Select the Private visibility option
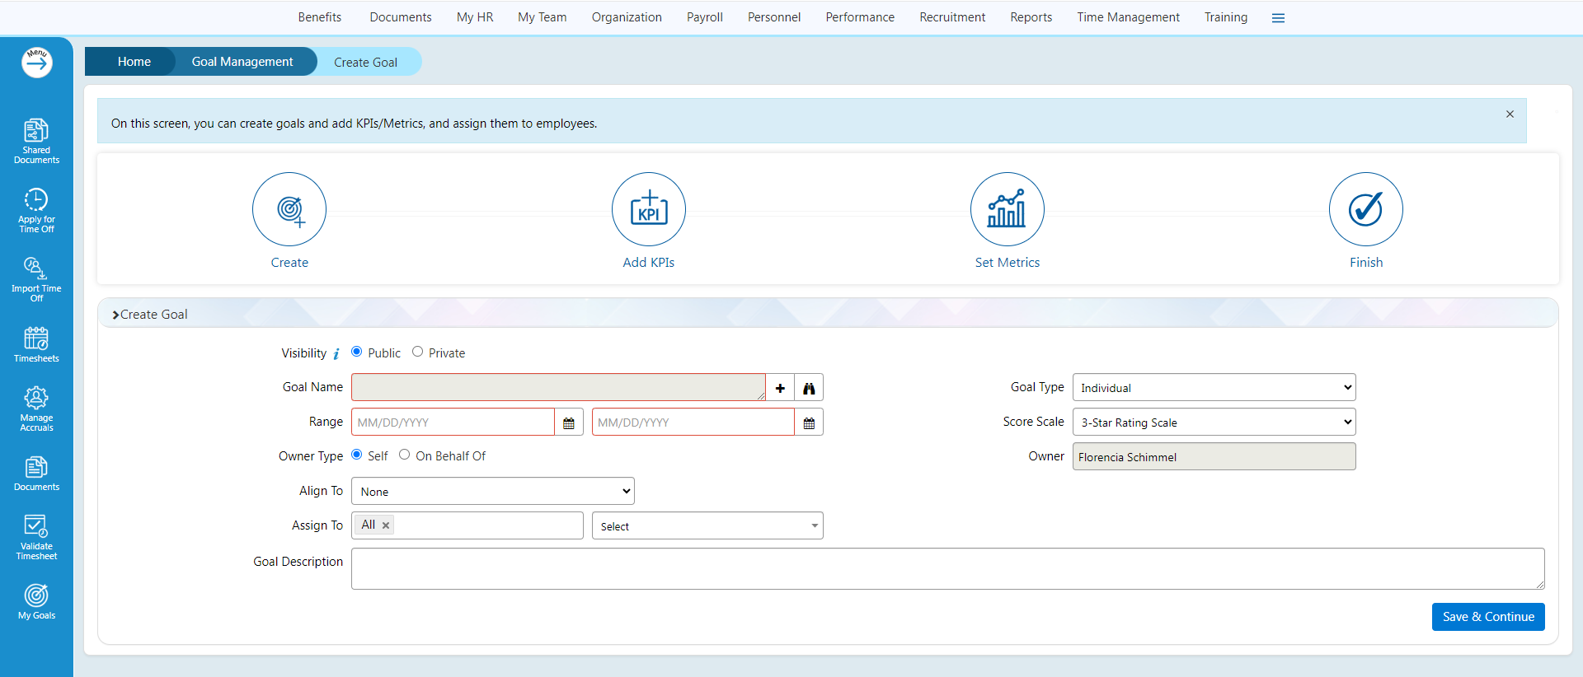 point(418,352)
